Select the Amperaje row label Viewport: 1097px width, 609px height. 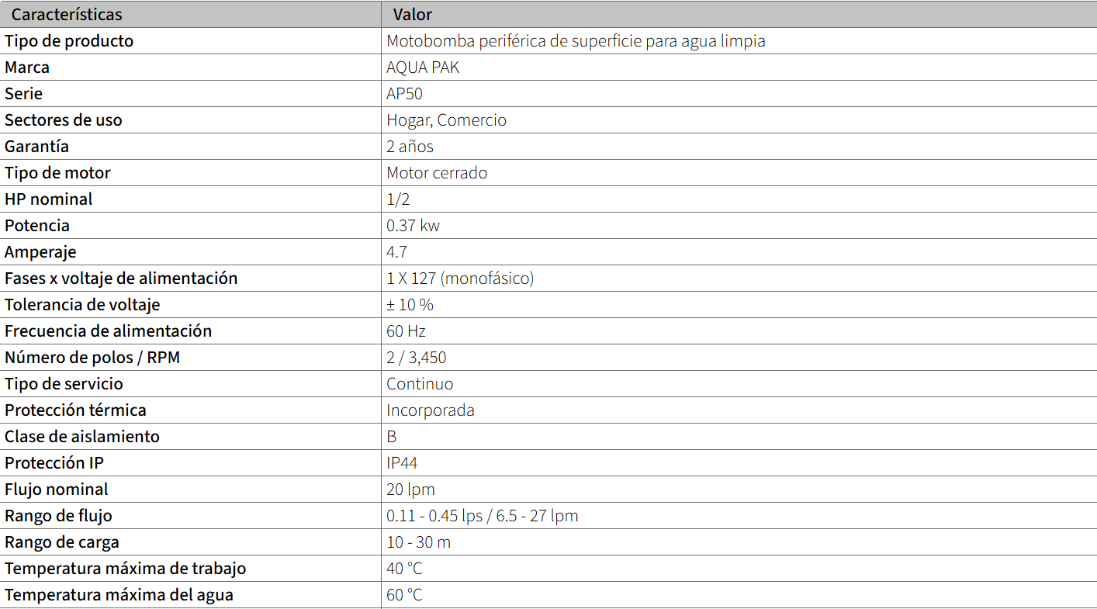(40, 252)
